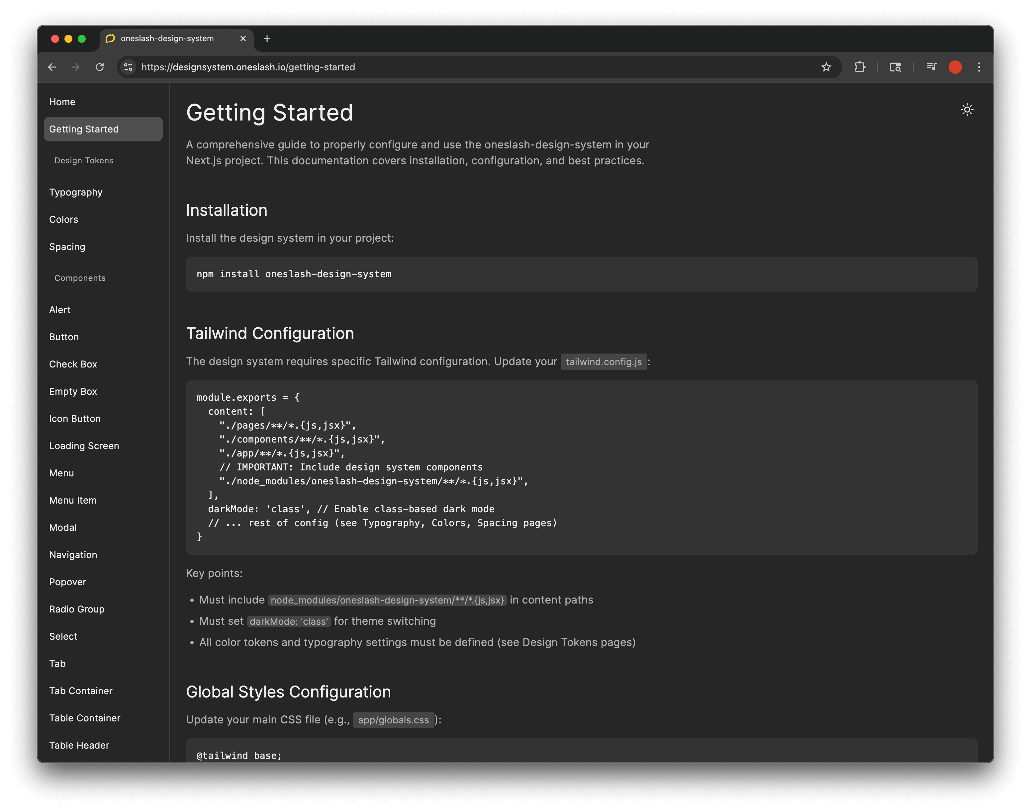
Task: Open the Typography page in the sidebar
Action: click(76, 192)
